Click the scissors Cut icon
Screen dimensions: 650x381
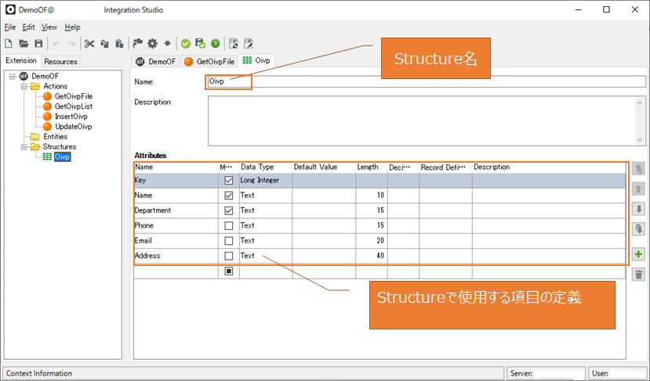pyautogui.click(x=89, y=44)
